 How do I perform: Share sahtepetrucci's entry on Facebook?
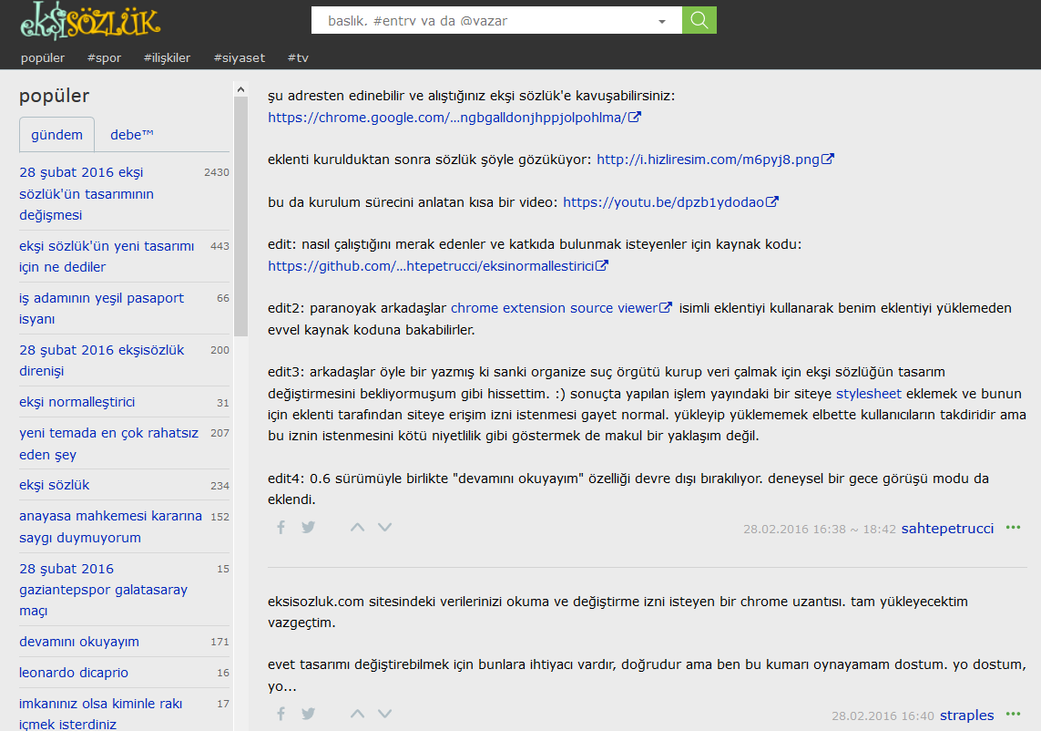(281, 527)
